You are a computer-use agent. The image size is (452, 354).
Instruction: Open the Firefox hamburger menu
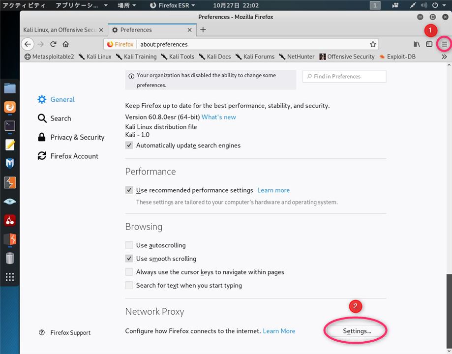tap(445, 44)
